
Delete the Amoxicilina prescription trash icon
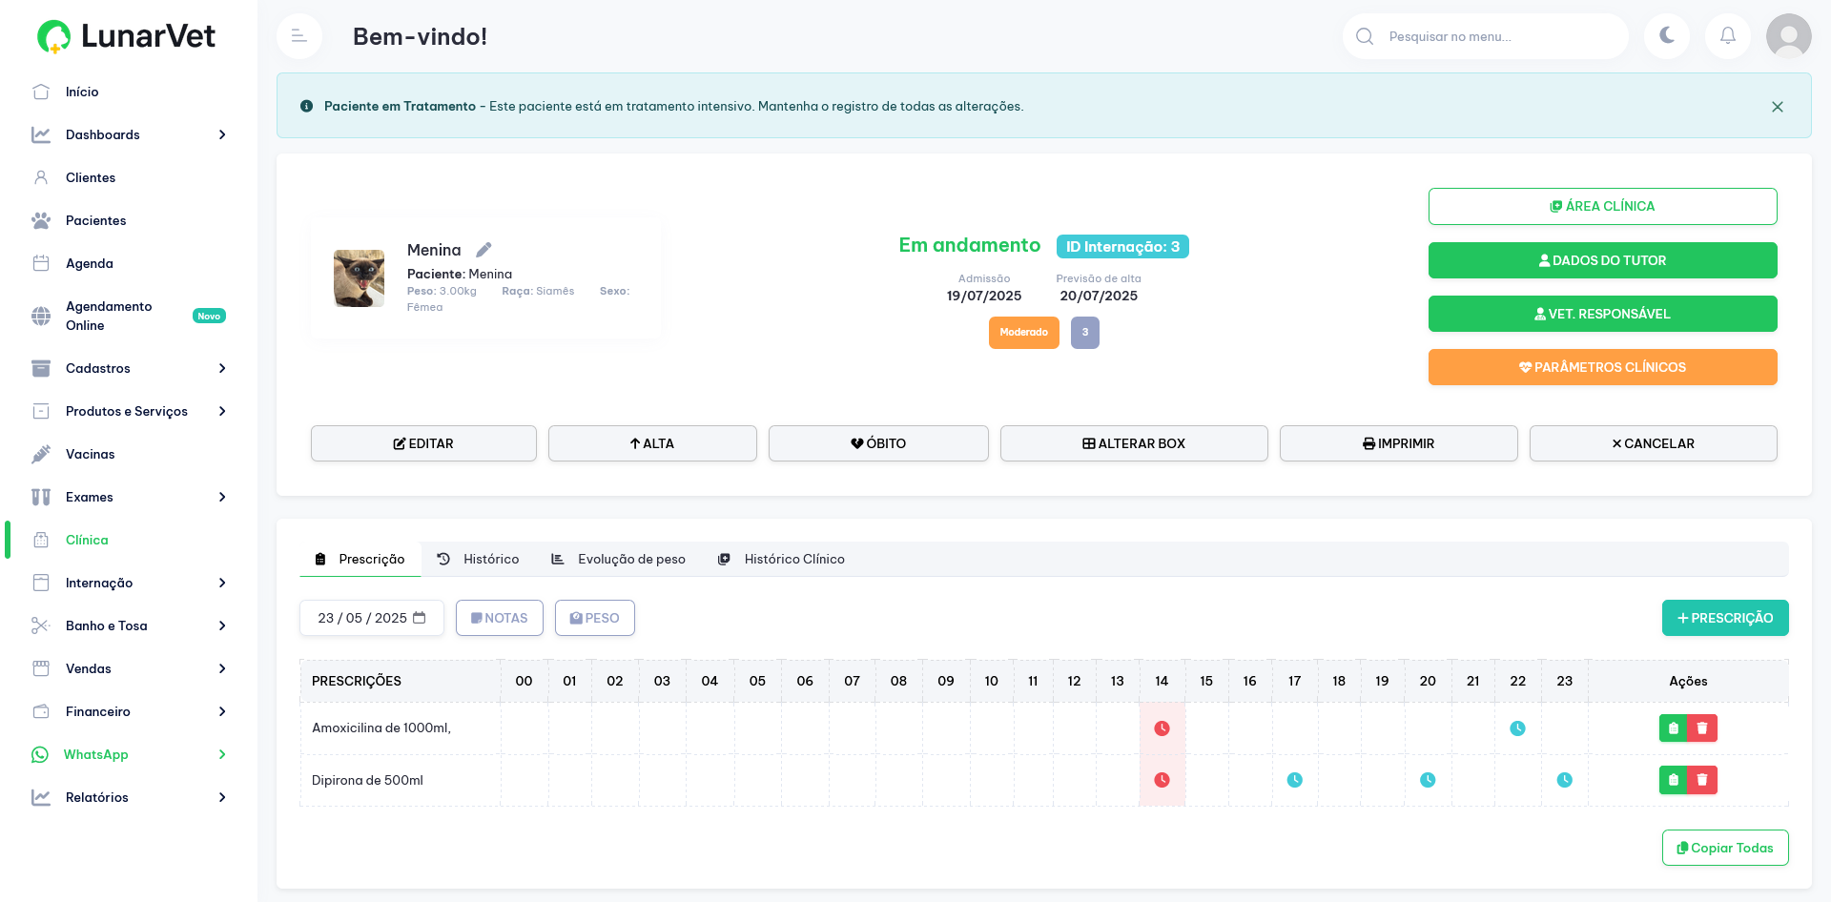point(1702,728)
